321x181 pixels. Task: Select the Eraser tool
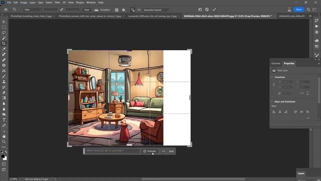[4, 93]
